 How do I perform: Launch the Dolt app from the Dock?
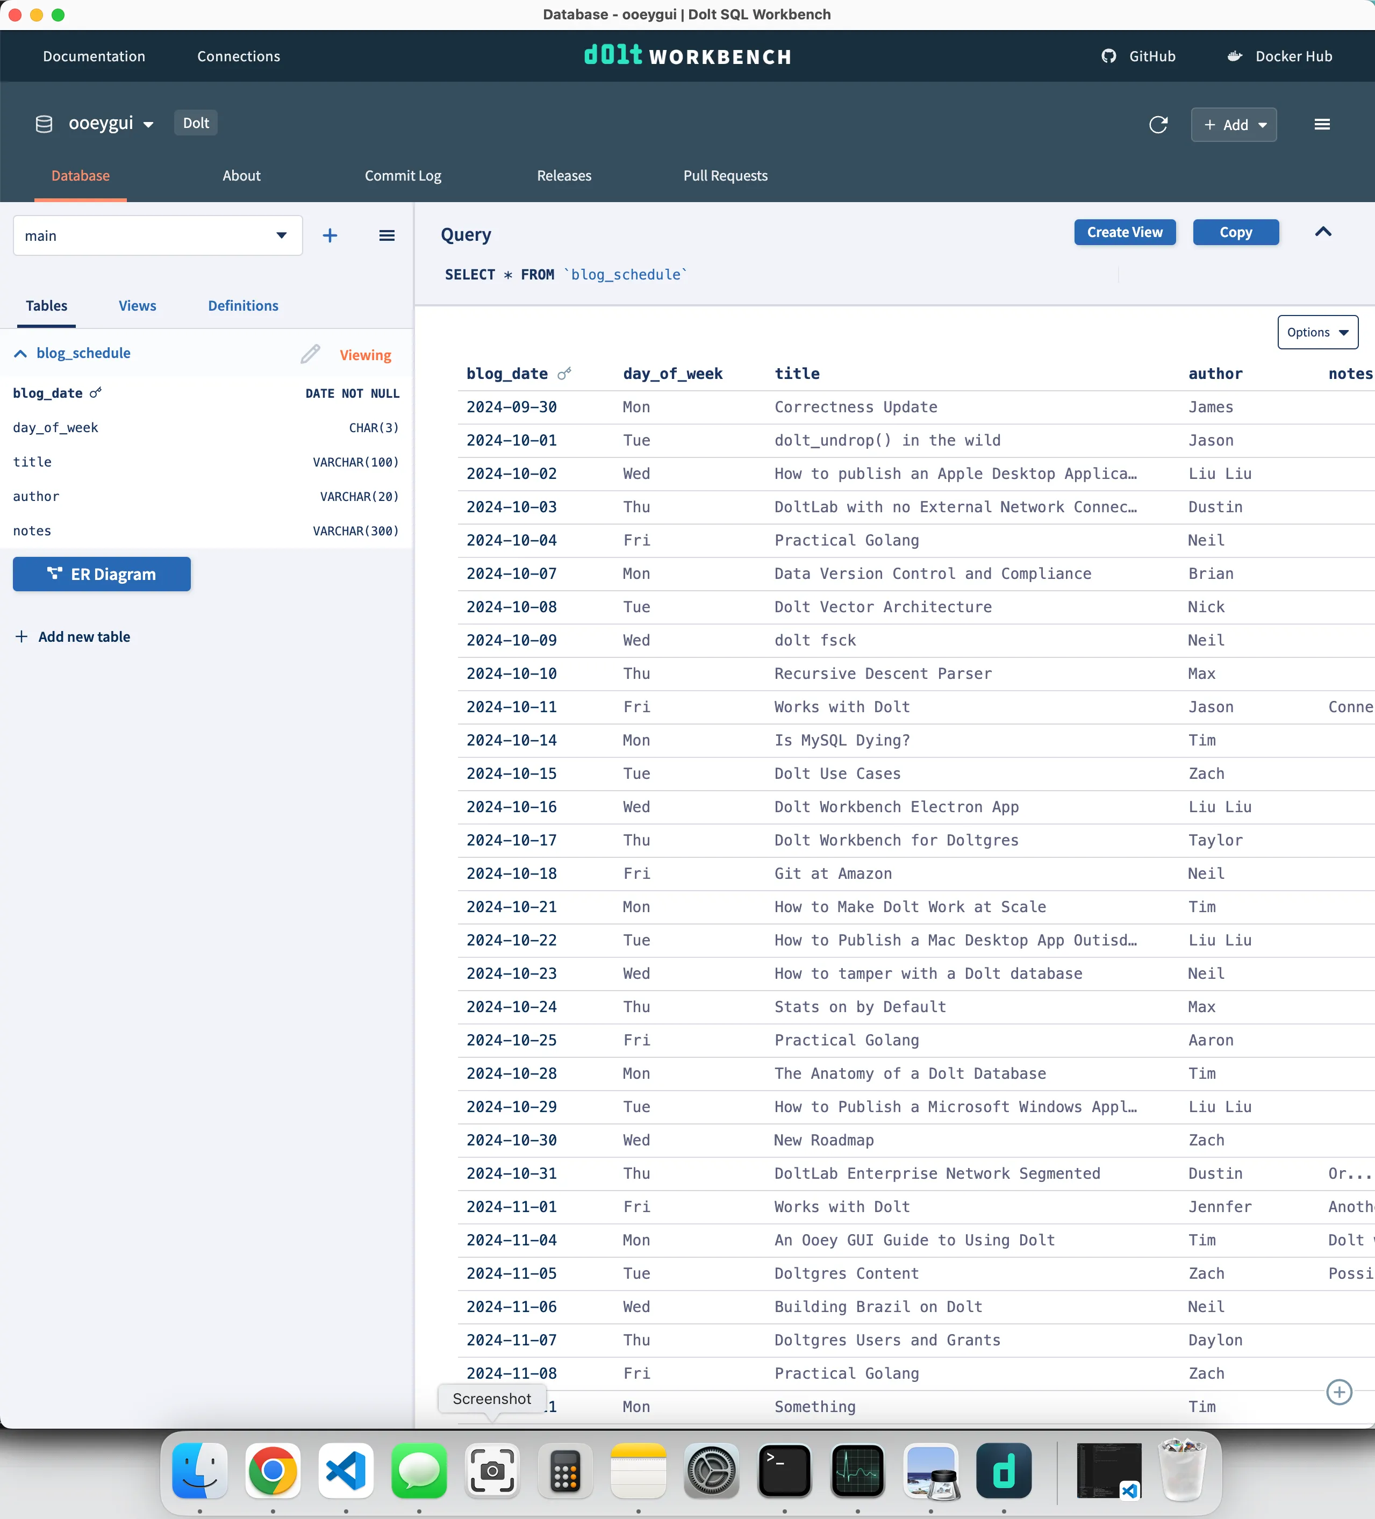pyautogui.click(x=1004, y=1470)
